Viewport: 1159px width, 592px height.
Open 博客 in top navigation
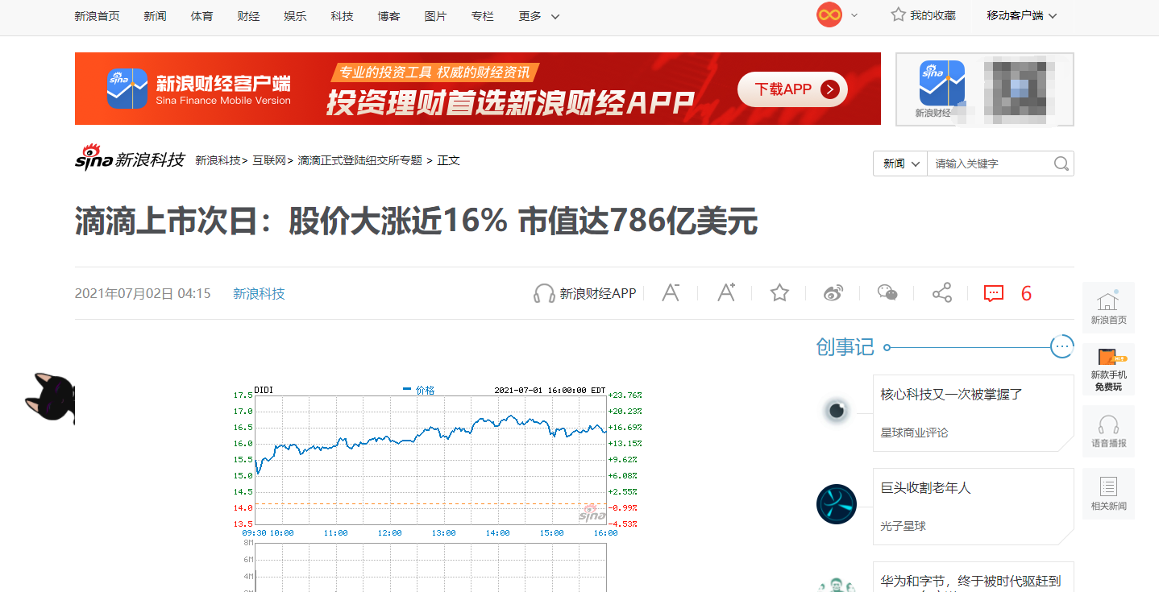click(388, 16)
